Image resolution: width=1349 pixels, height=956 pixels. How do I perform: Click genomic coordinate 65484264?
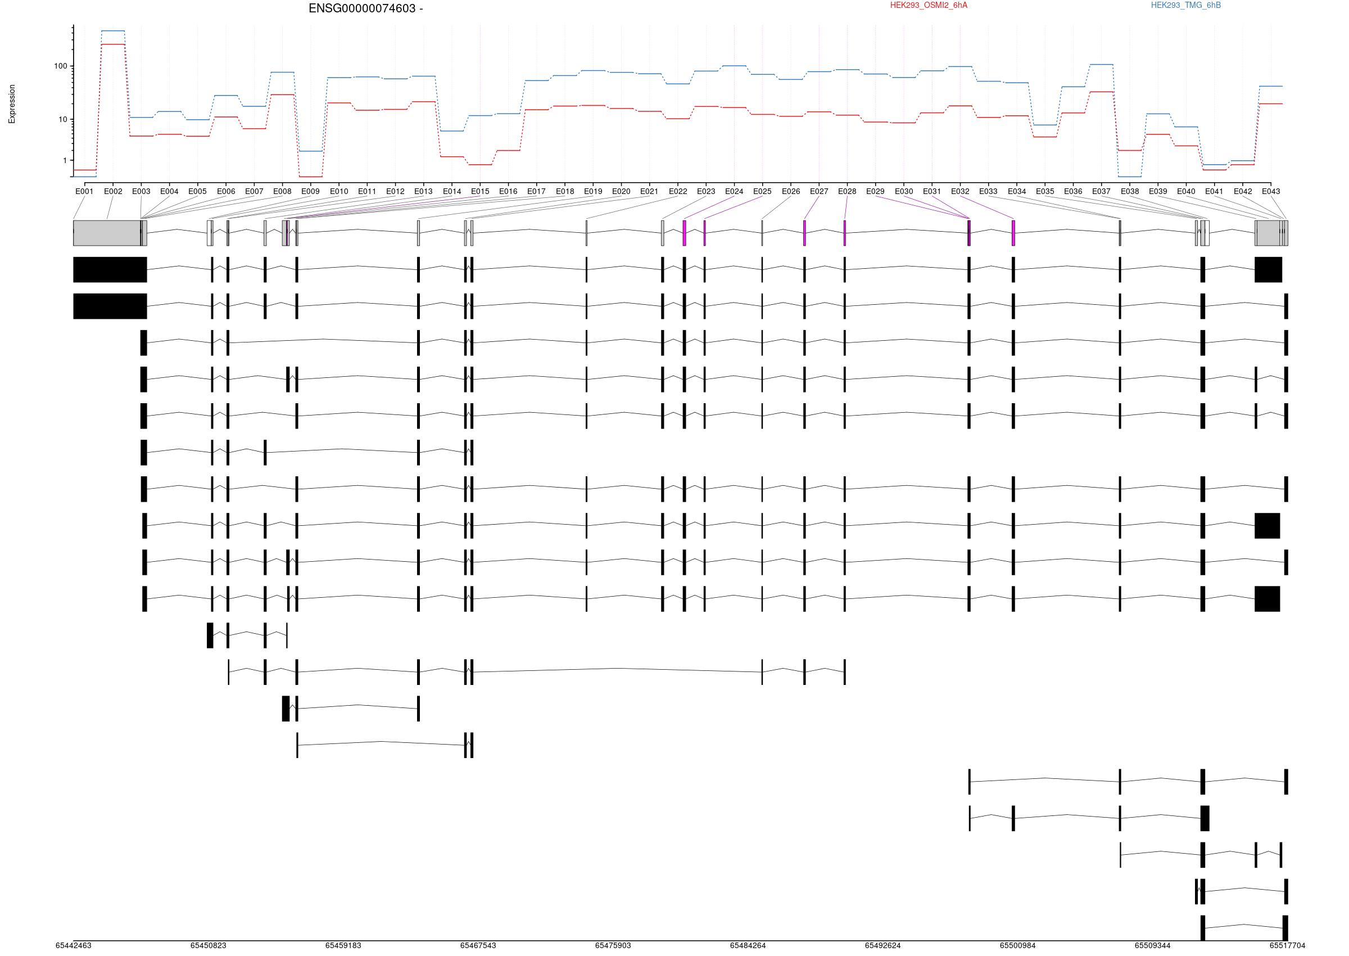[x=748, y=945]
